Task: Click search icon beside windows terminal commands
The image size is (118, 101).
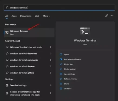Action: click(x=7, y=60)
